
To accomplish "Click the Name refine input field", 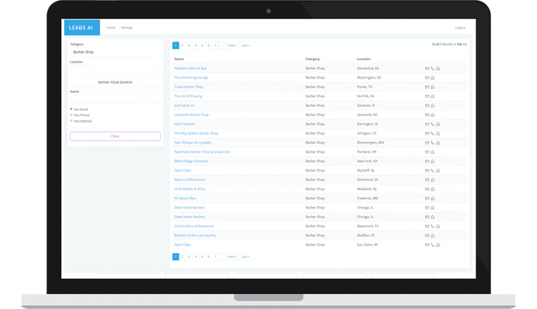I will [x=115, y=99].
